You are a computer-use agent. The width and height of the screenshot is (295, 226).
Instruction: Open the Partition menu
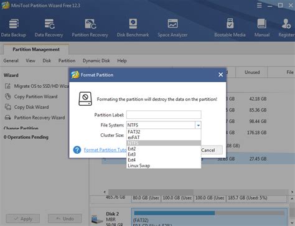[67, 61]
